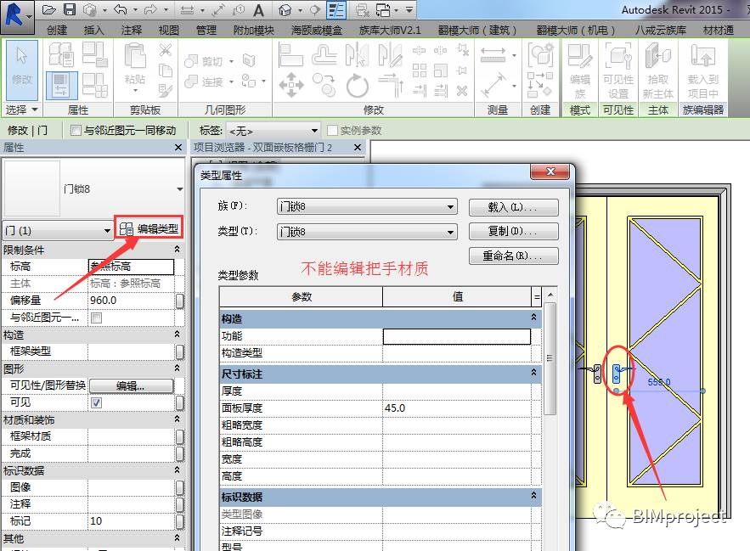Switch to the 注释 ribbon tab
This screenshot has height=551, width=750.
point(132,30)
